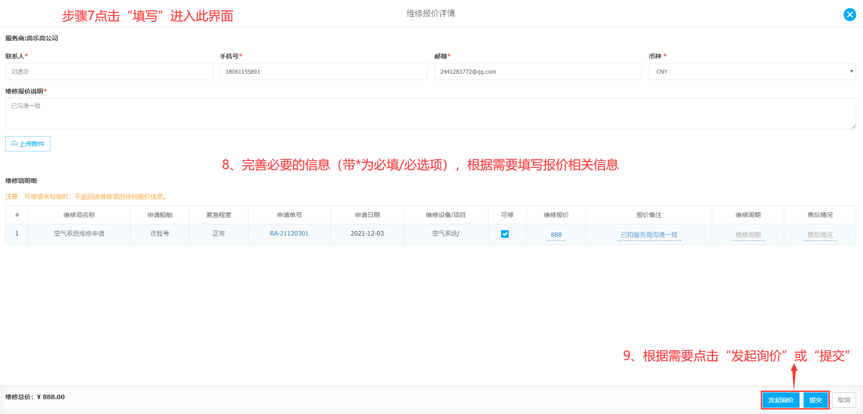Select the 正常 urgency cell
Image resolution: width=863 pixels, height=414 pixels.
pos(219,234)
